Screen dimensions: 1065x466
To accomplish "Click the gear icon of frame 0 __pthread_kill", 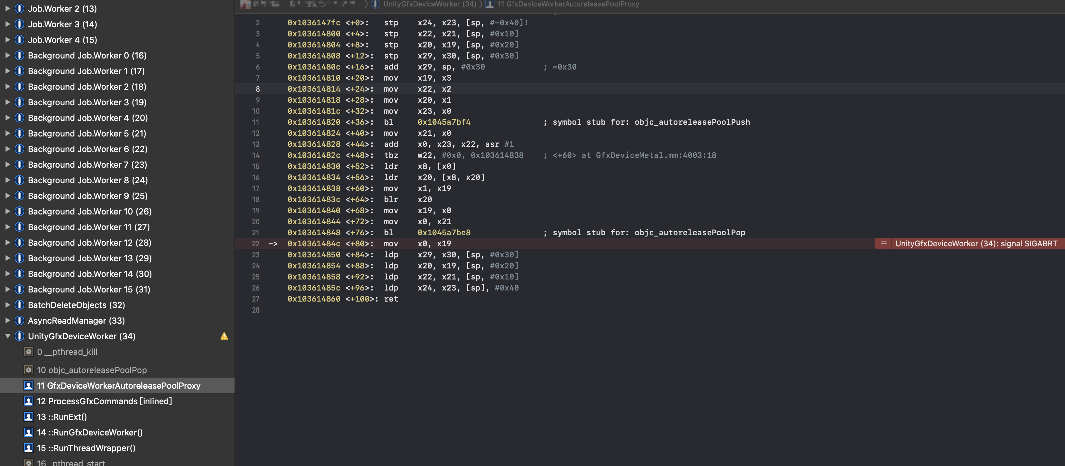I will click(x=29, y=352).
